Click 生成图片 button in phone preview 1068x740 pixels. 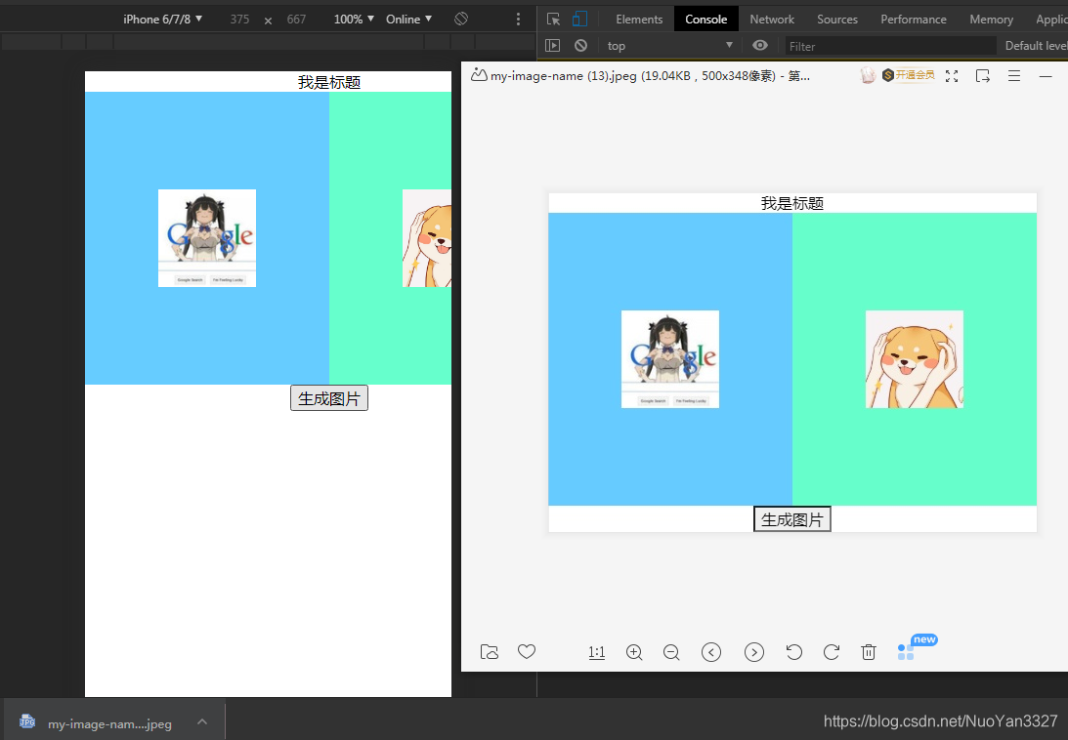[329, 398]
